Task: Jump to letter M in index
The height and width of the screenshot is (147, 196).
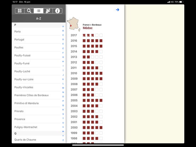Action: [x=63, y=88]
